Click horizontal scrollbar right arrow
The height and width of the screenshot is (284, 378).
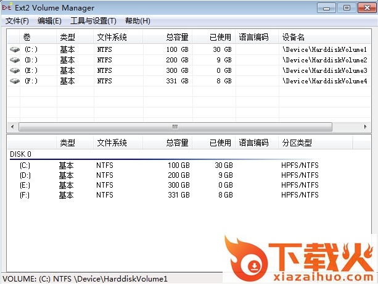click(366, 127)
